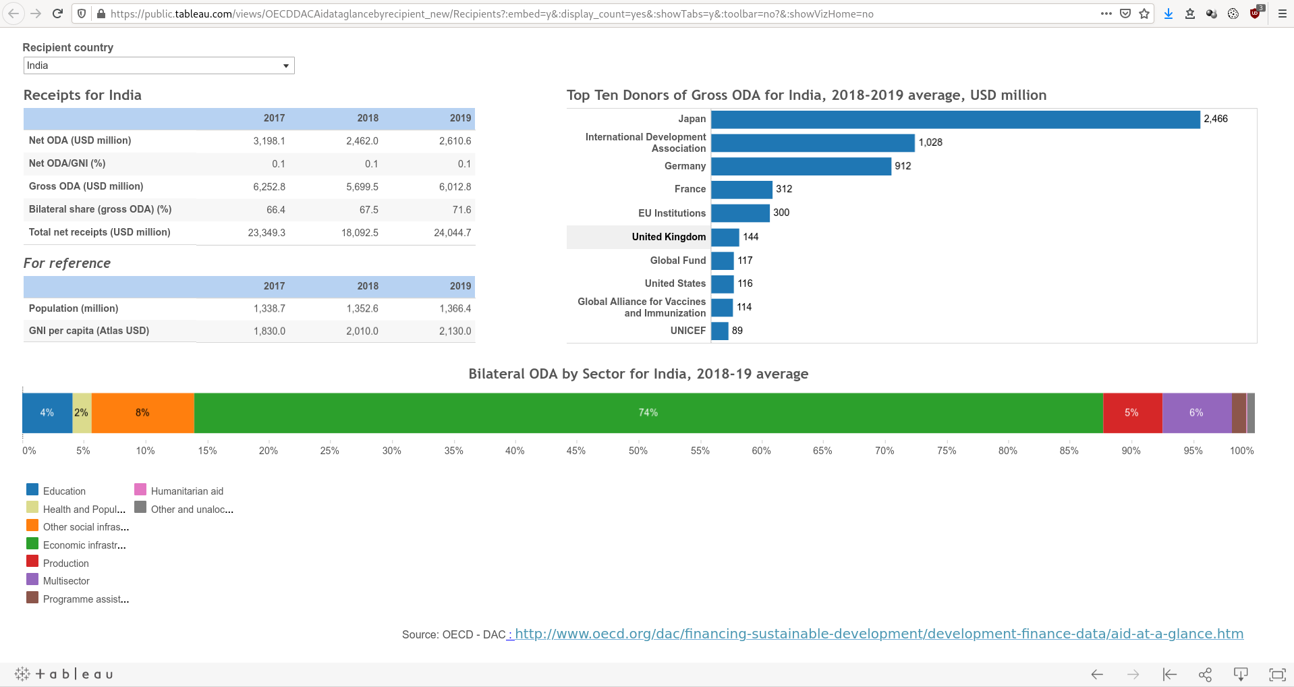This screenshot has width=1294, height=687.
Task: Select the UNICEF bar showing 89
Action: tap(719, 331)
